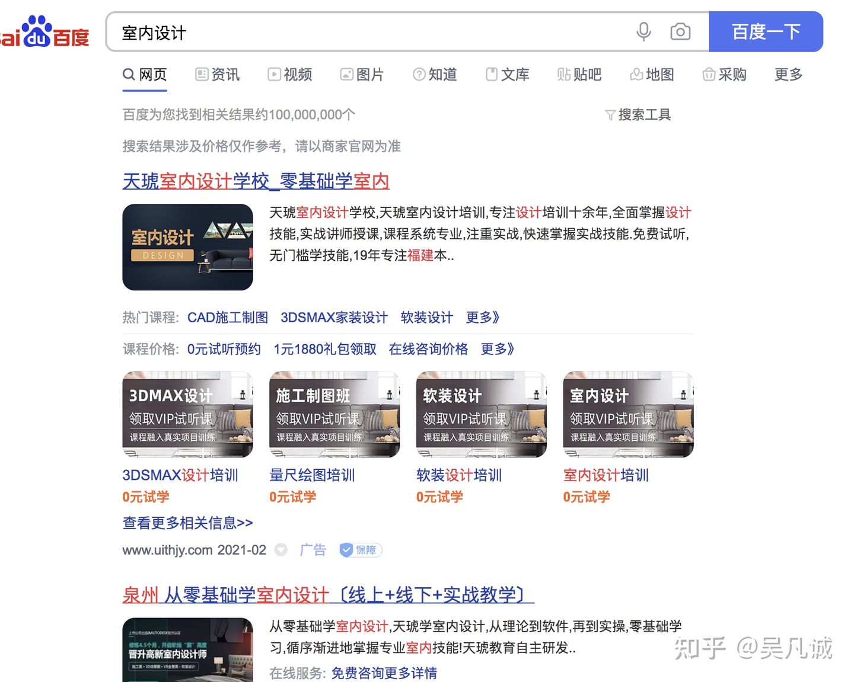
Task: Click the Baidu paw logo
Action: [44, 32]
